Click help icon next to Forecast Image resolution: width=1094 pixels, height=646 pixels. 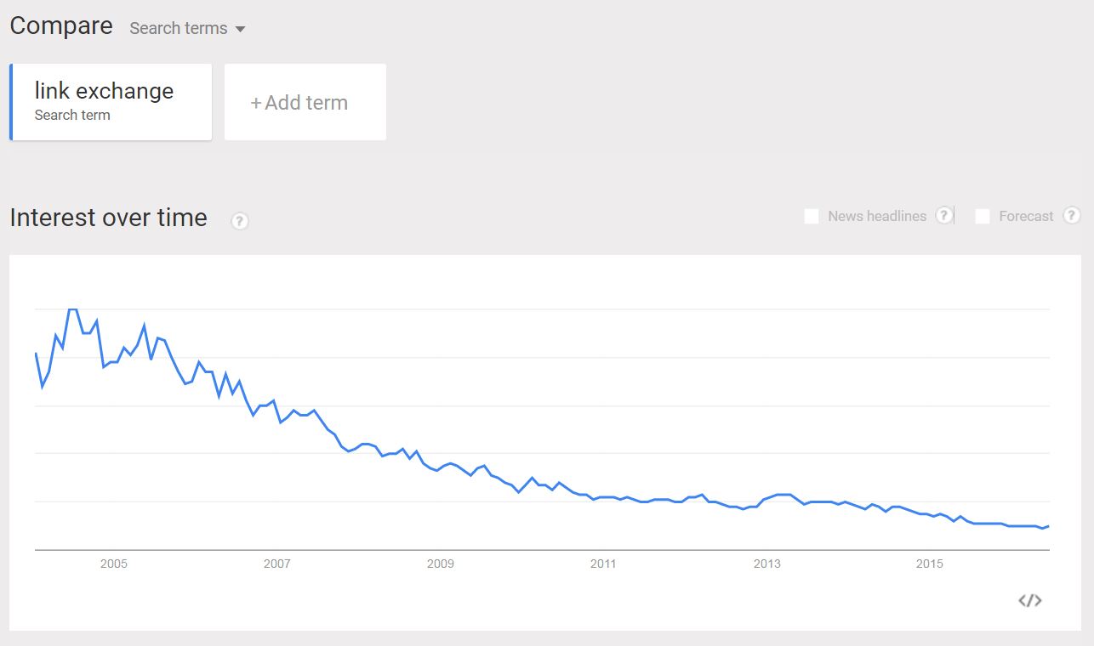tap(1072, 215)
